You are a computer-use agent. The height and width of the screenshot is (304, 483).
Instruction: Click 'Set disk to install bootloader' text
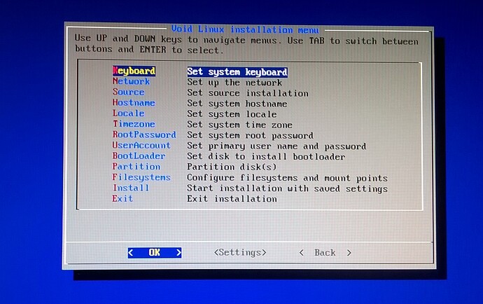pyautogui.click(x=266, y=156)
